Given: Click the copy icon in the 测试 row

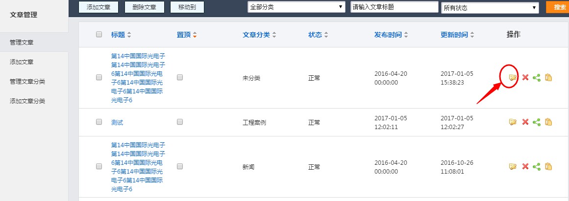Looking at the screenshot, I should (548, 122).
